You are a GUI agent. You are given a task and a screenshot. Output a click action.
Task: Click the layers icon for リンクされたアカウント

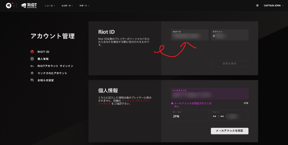(x=32, y=73)
